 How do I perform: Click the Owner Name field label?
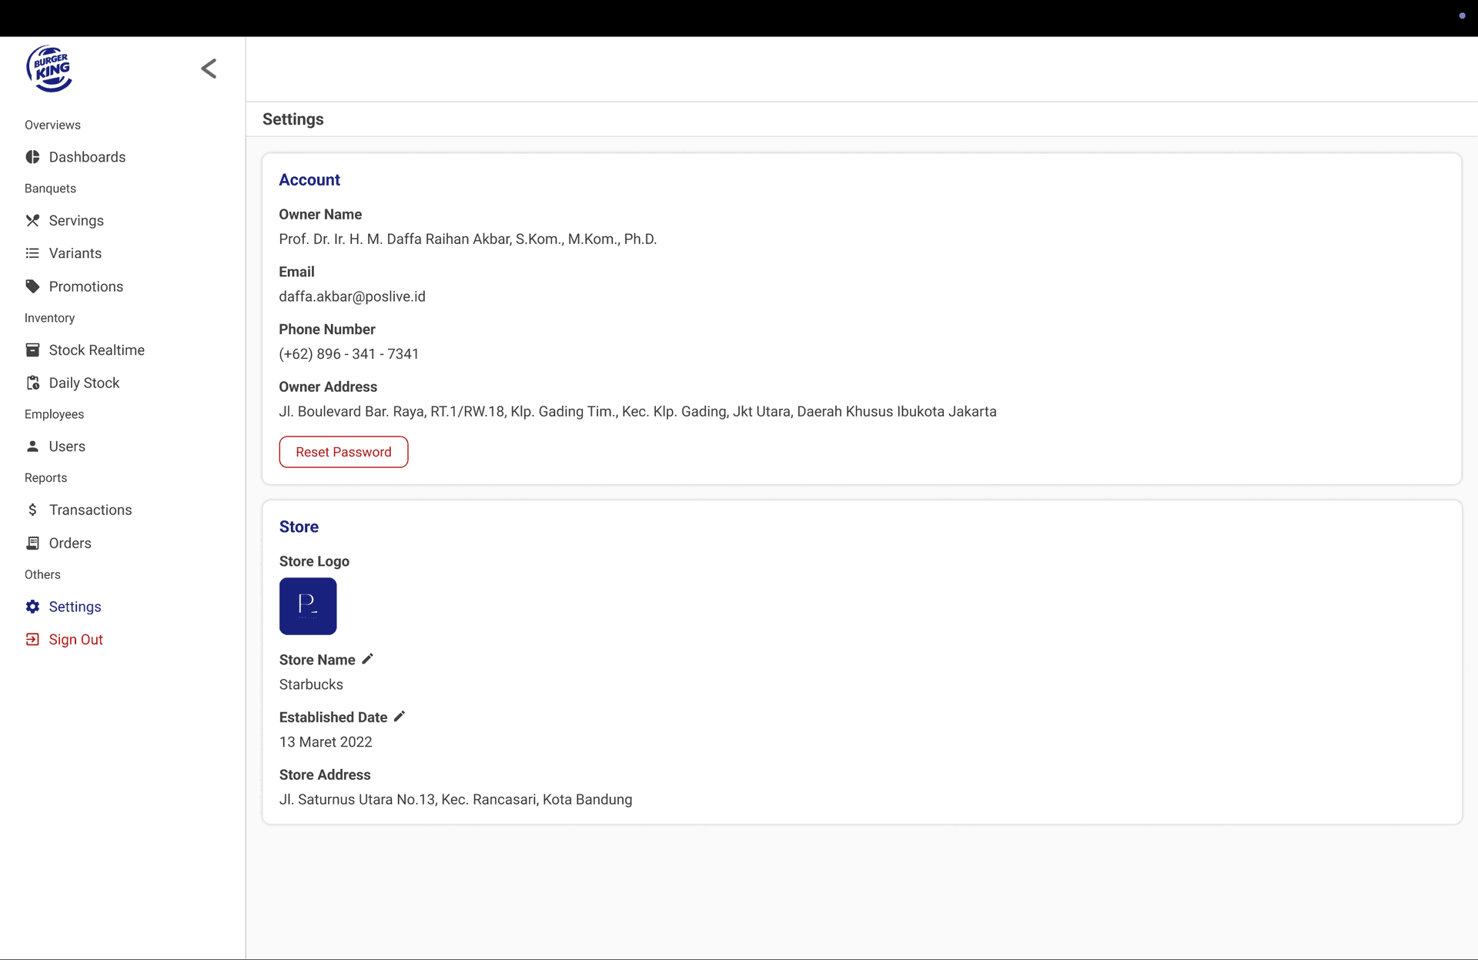[320, 215]
